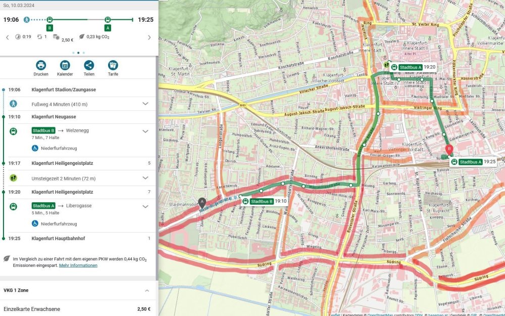Select the third pagination dot
This screenshot has width=505, height=316.
(x=84, y=53)
